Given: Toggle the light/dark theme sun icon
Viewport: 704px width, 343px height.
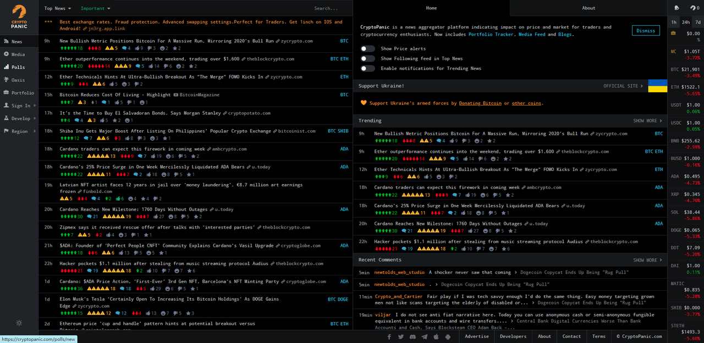Looking at the screenshot, I should 19,323.
